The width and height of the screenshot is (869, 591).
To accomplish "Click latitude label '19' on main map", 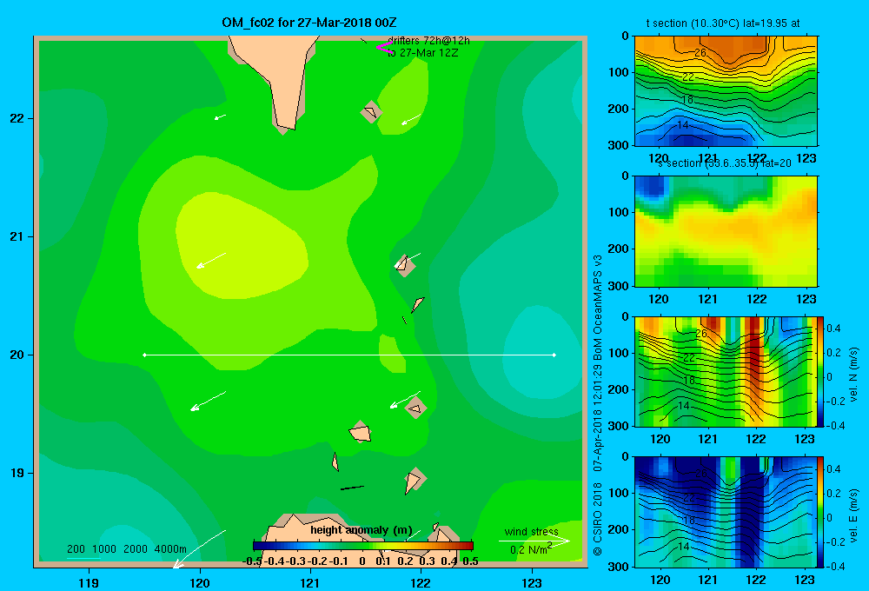I will [17, 473].
